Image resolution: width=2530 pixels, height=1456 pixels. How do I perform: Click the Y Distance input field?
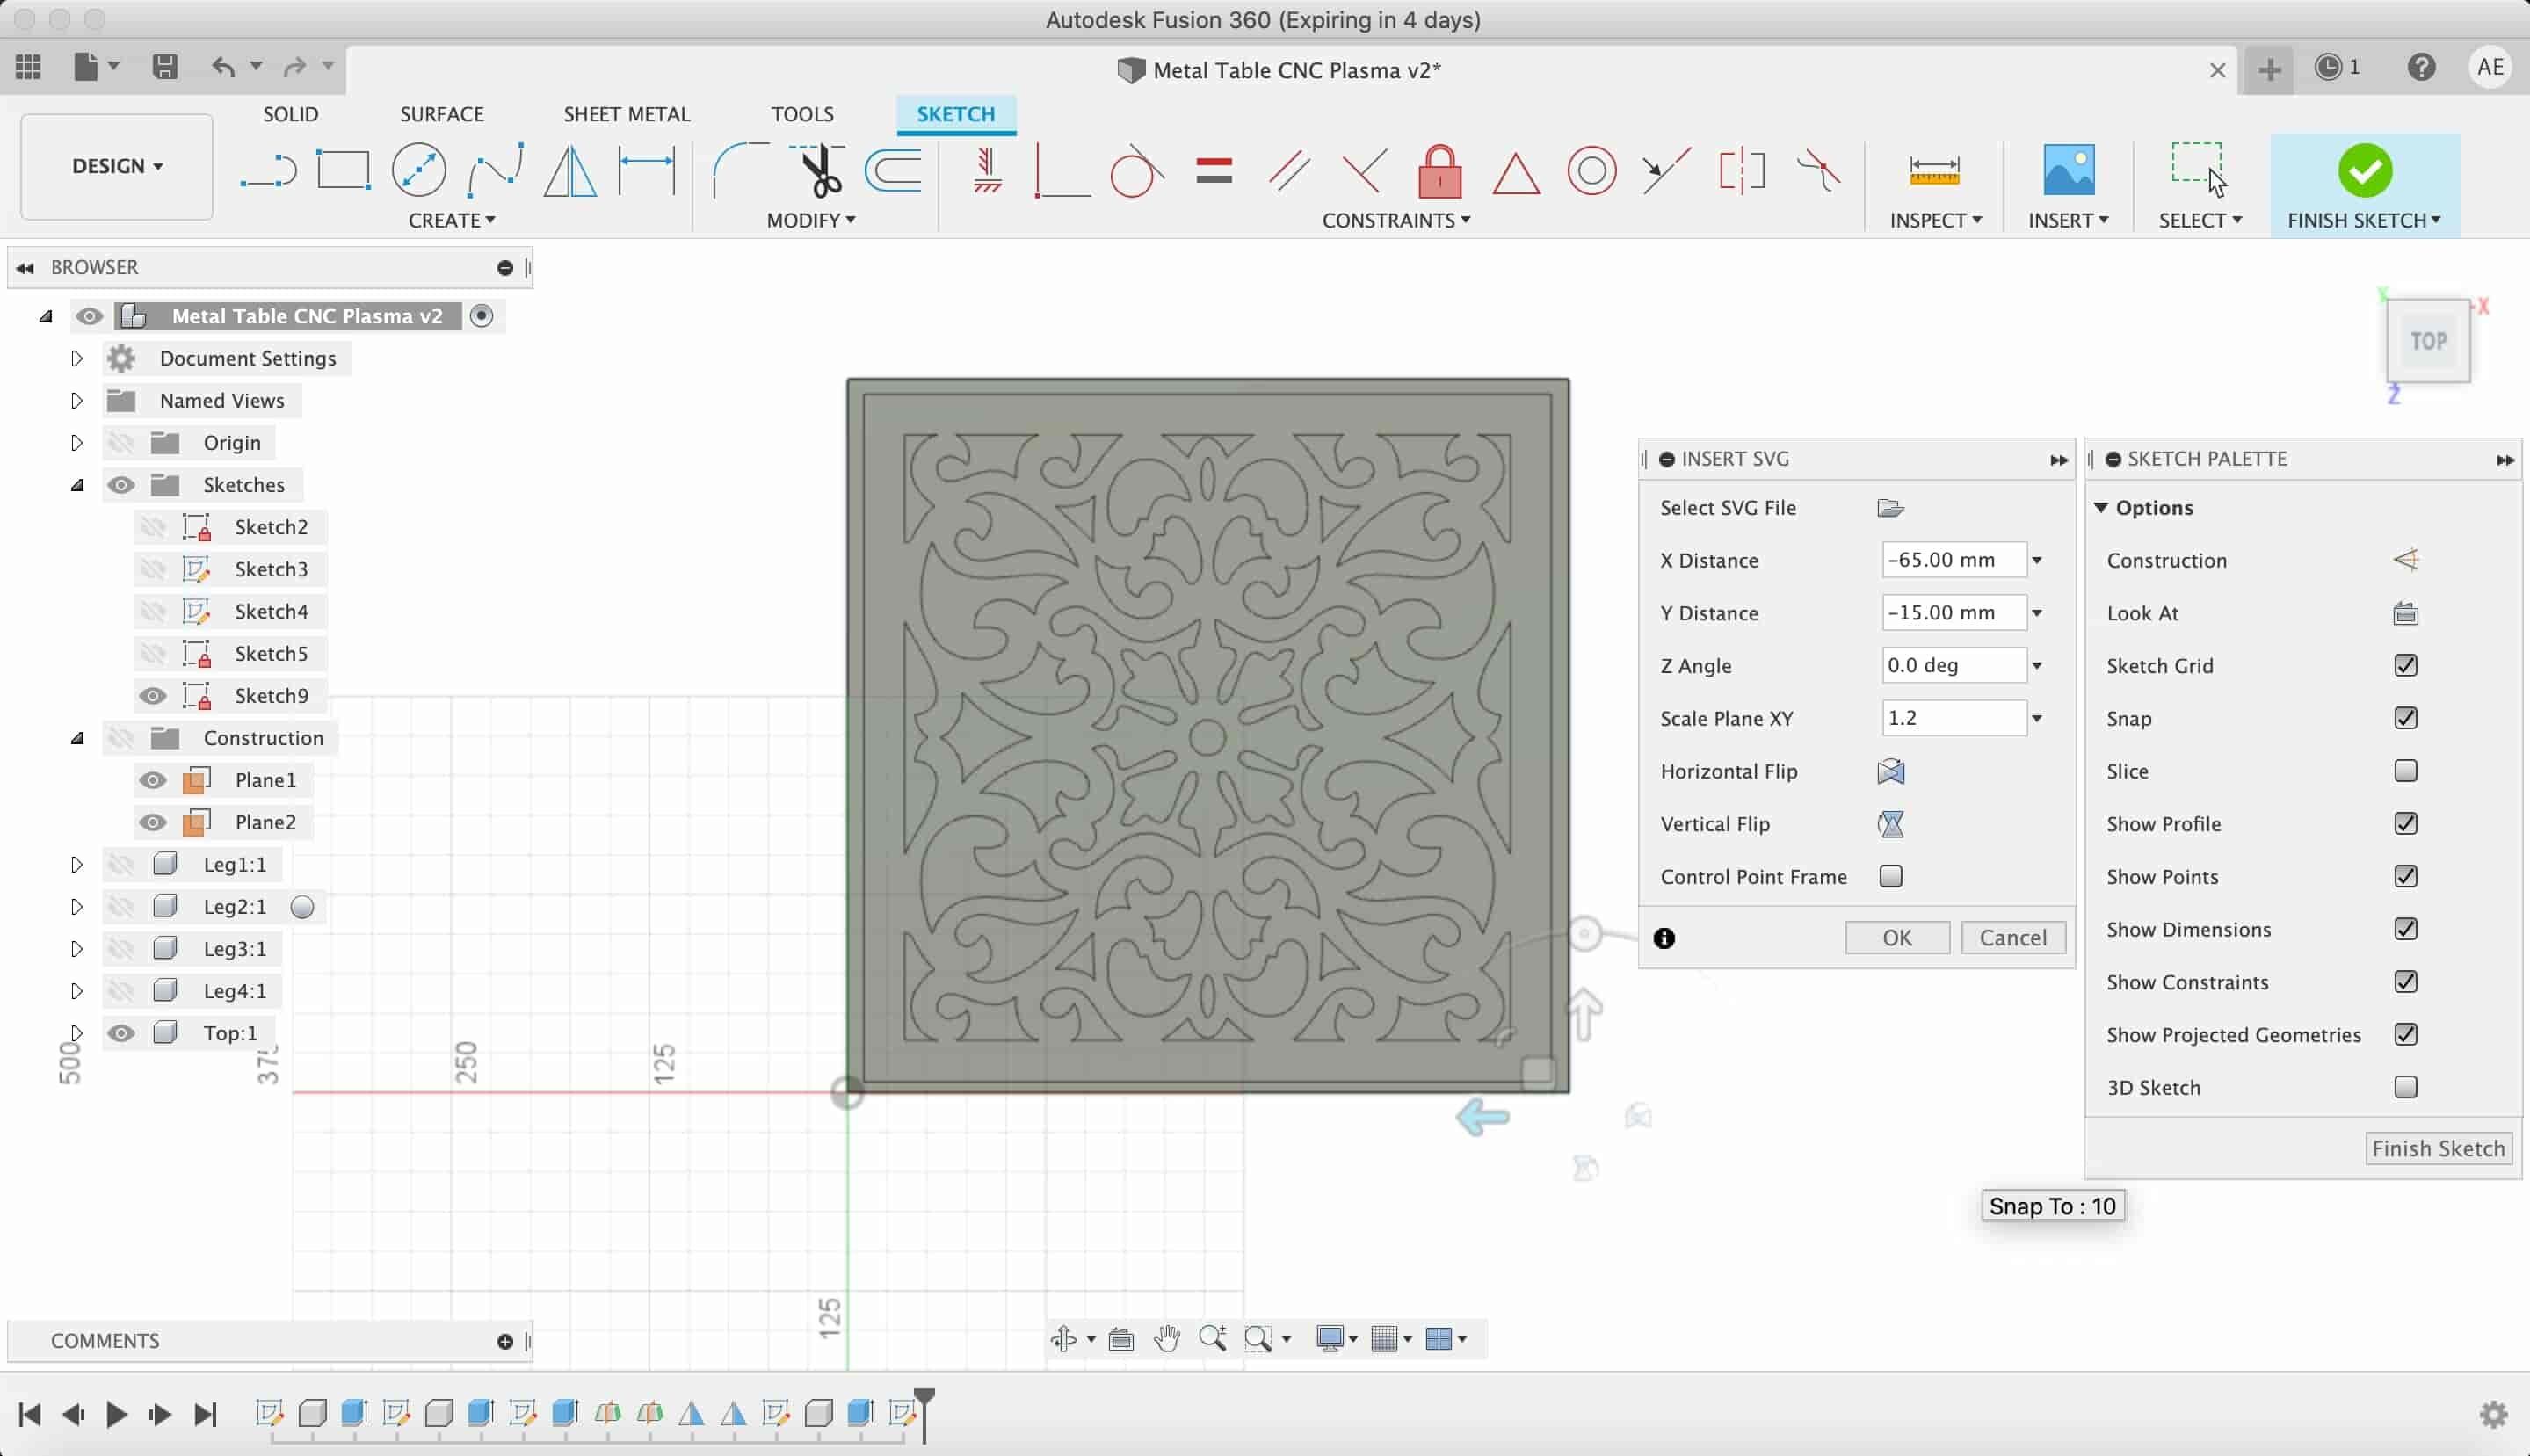point(1953,613)
